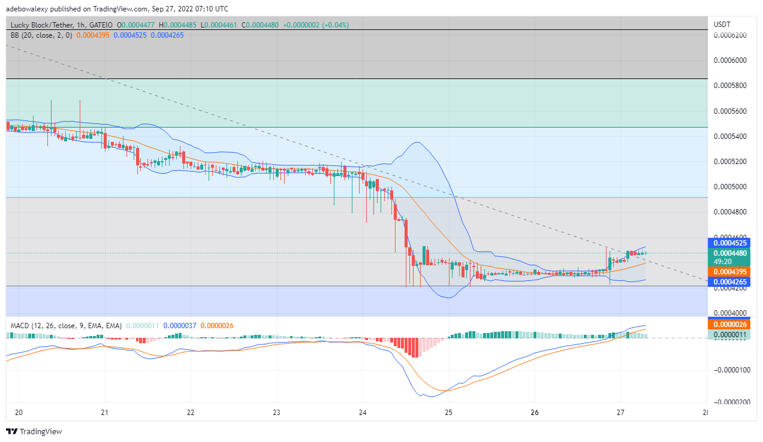Click date 27 on the time axis
The width and height of the screenshot is (763, 442).
tap(621, 413)
